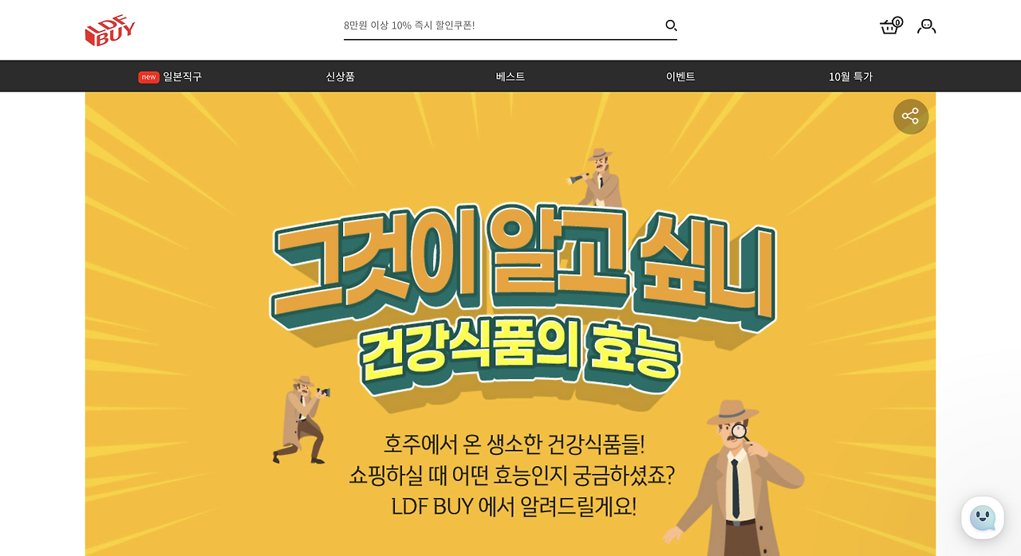Click the LDF BUY 에서 알려드릴게요 text
Screen dimensions: 1021x556
click(514, 506)
